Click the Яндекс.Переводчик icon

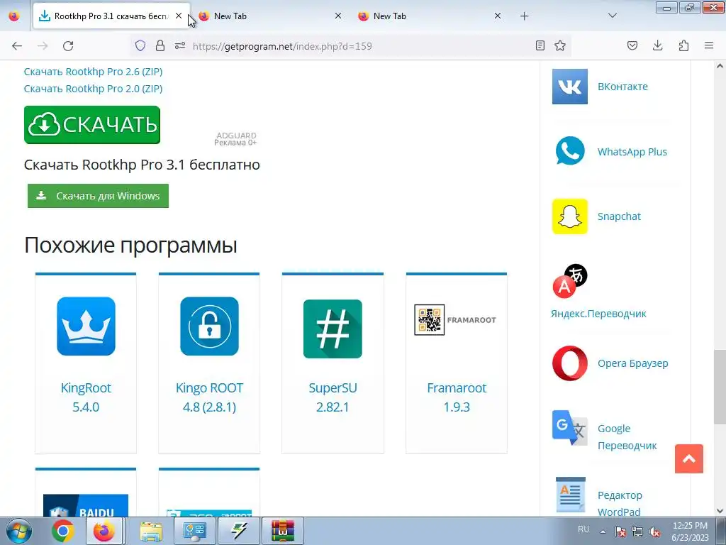click(x=570, y=281)
